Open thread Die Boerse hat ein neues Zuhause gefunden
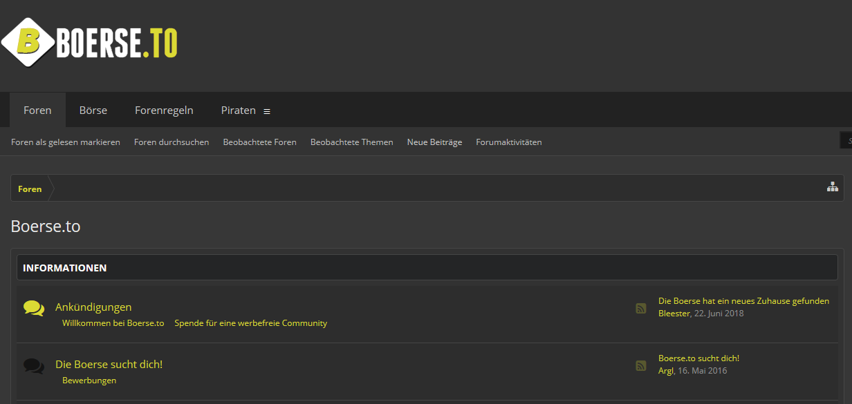This screenshot has width=852, height=404. pos(743,301)
